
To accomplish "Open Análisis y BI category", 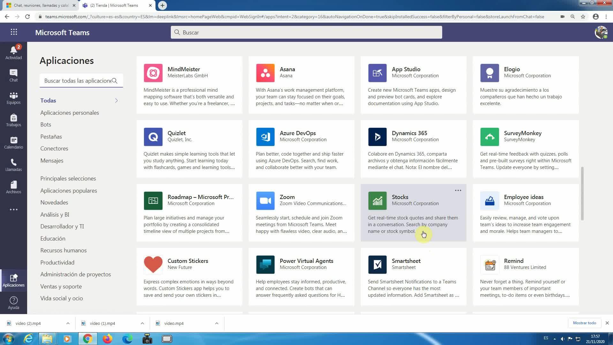I will click(55, 215).
